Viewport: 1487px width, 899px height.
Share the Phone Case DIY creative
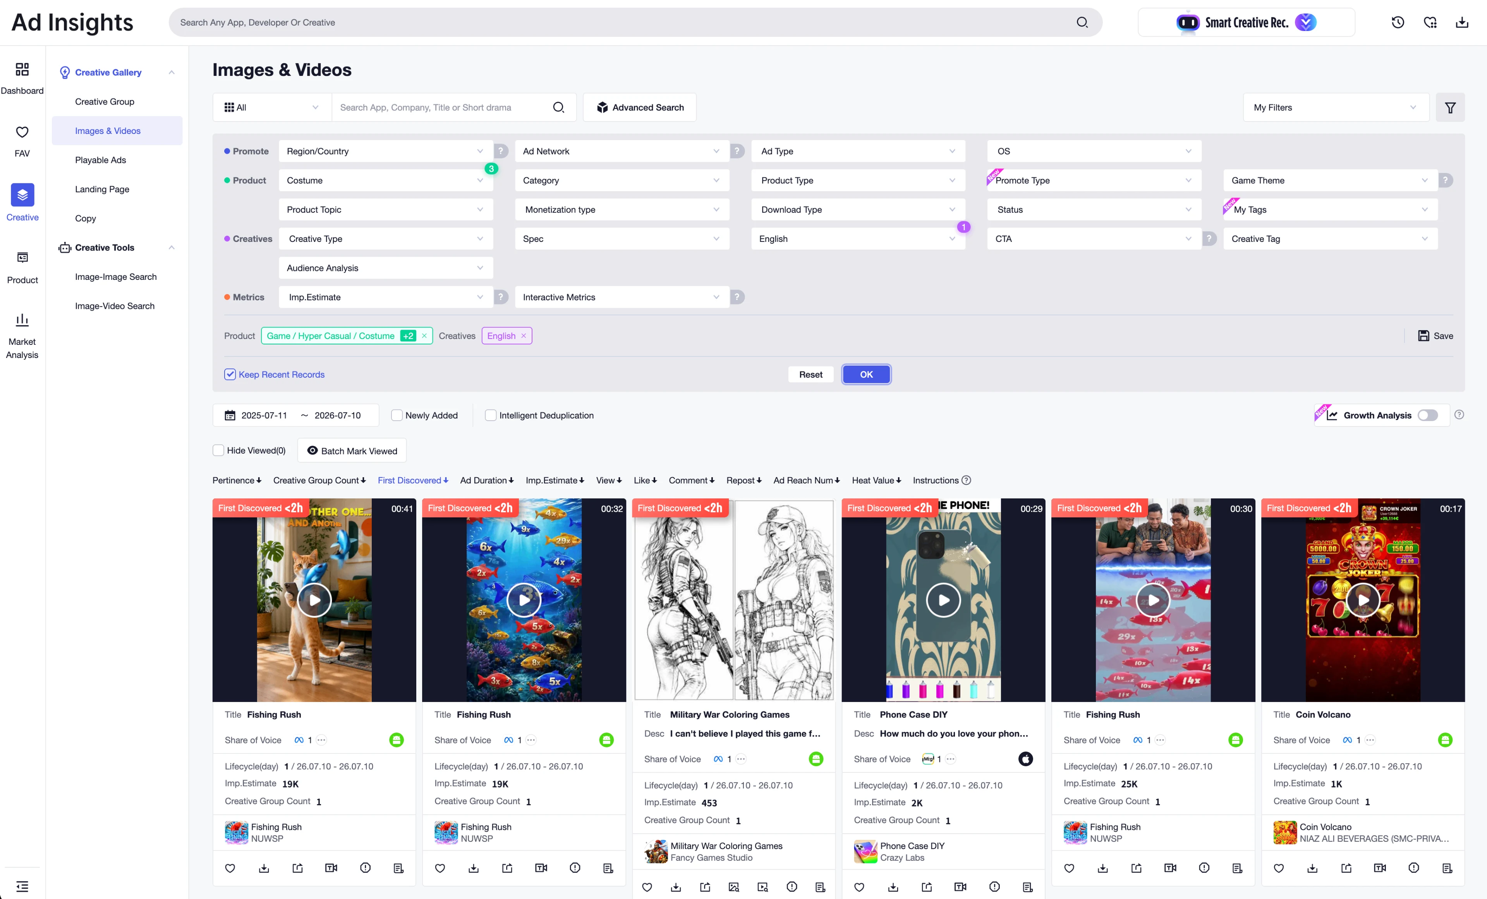926,887
